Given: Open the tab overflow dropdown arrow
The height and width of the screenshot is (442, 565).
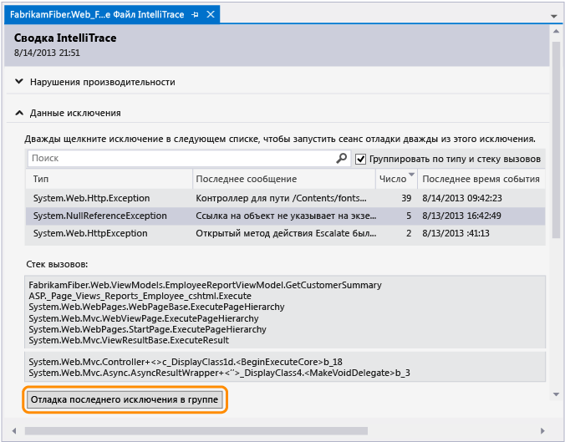Looking at the screenshot, I should click(x=554, y=16).
